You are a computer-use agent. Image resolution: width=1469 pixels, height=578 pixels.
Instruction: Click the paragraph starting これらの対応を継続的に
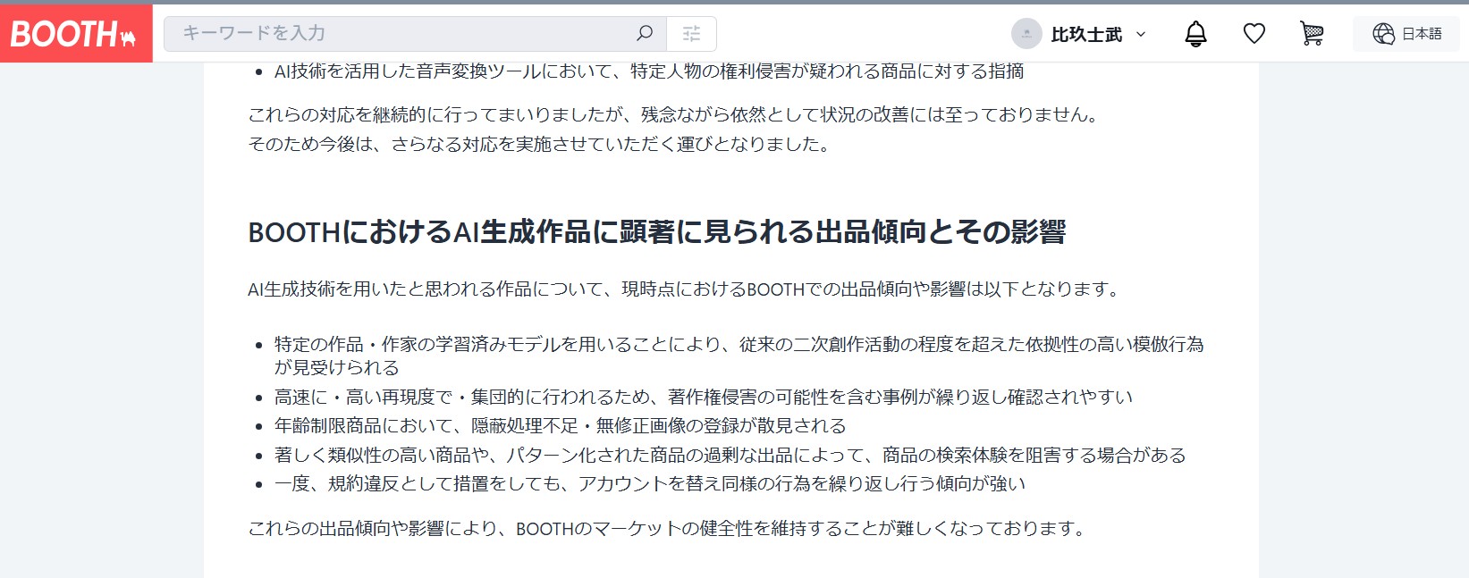point(674,114)
